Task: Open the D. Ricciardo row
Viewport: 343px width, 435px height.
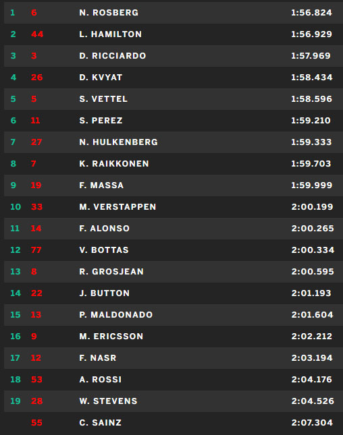Action: (174, 56)
